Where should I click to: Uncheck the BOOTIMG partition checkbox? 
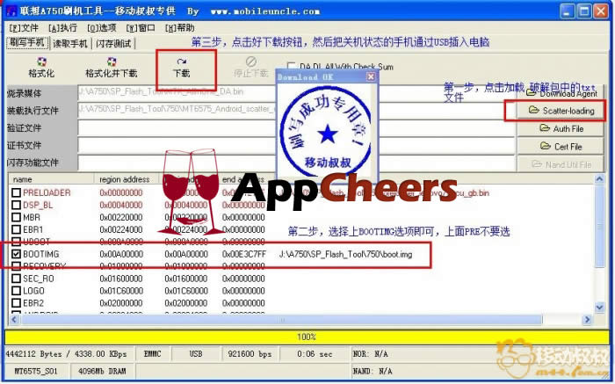pos(16,254)
